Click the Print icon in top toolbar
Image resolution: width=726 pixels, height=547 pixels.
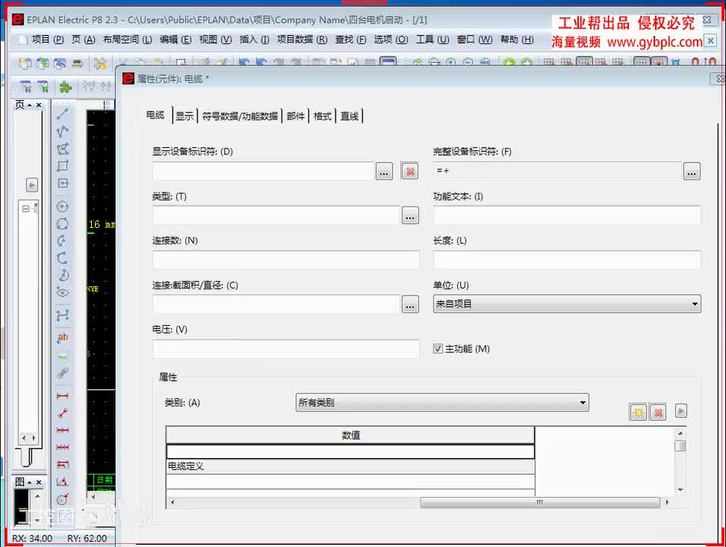[77, 63]
